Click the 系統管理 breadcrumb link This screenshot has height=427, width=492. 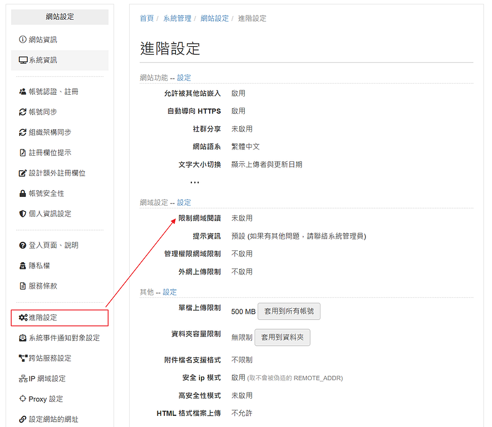(177, 18)
